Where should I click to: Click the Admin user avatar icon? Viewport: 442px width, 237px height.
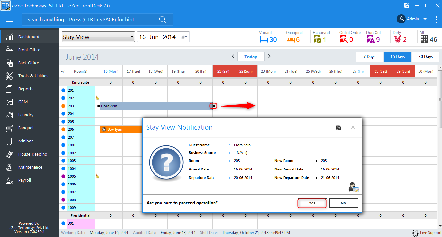point(401,19)
